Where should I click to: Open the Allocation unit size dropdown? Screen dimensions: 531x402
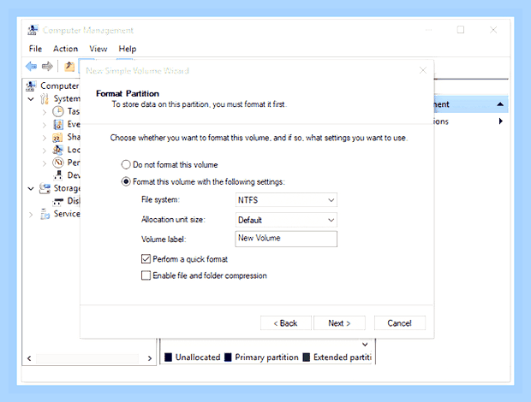(286, 220)
